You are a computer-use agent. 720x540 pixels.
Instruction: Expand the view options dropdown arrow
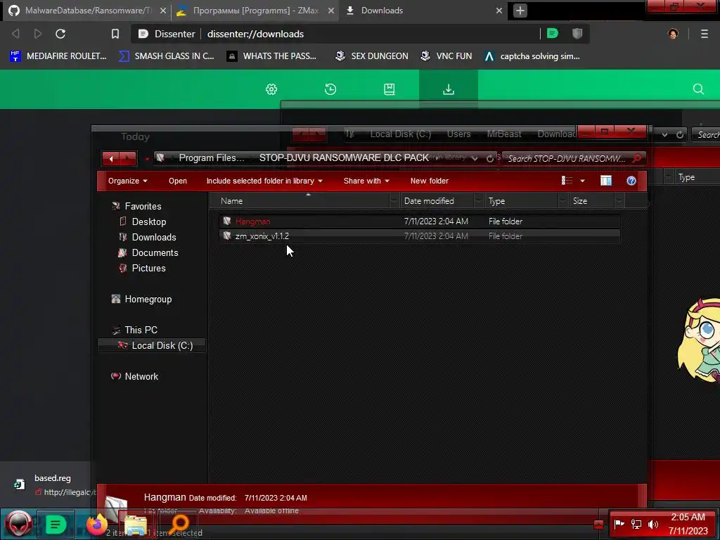tap(582, 181)
